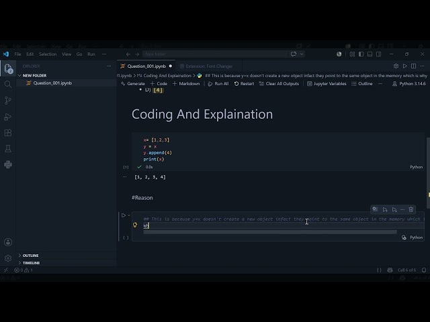Add a new Code cell
Screen dimensions: 430x322
coord(159,84)
